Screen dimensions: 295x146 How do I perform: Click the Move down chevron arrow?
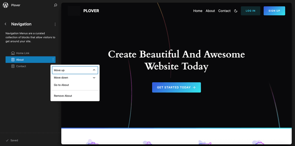coord(94,78)
